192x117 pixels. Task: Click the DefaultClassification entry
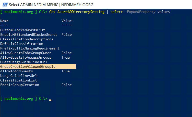coord(22,44)
